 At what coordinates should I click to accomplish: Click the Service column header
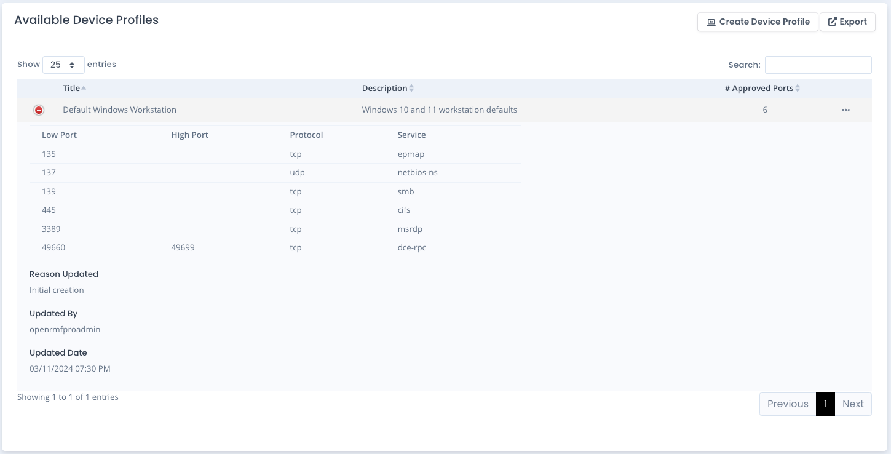pyautogui.click(x=412, y=135)
